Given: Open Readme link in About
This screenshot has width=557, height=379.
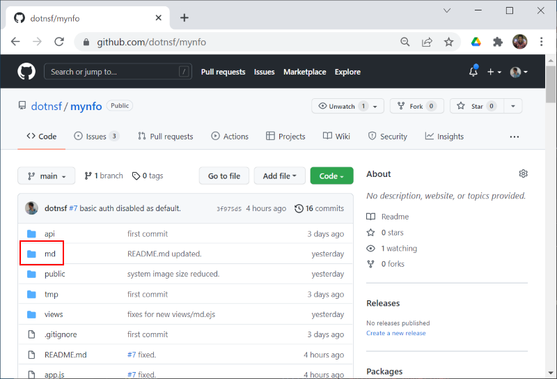Looking at the screenshot, I should pyautogui.click(x=388, y=217).
